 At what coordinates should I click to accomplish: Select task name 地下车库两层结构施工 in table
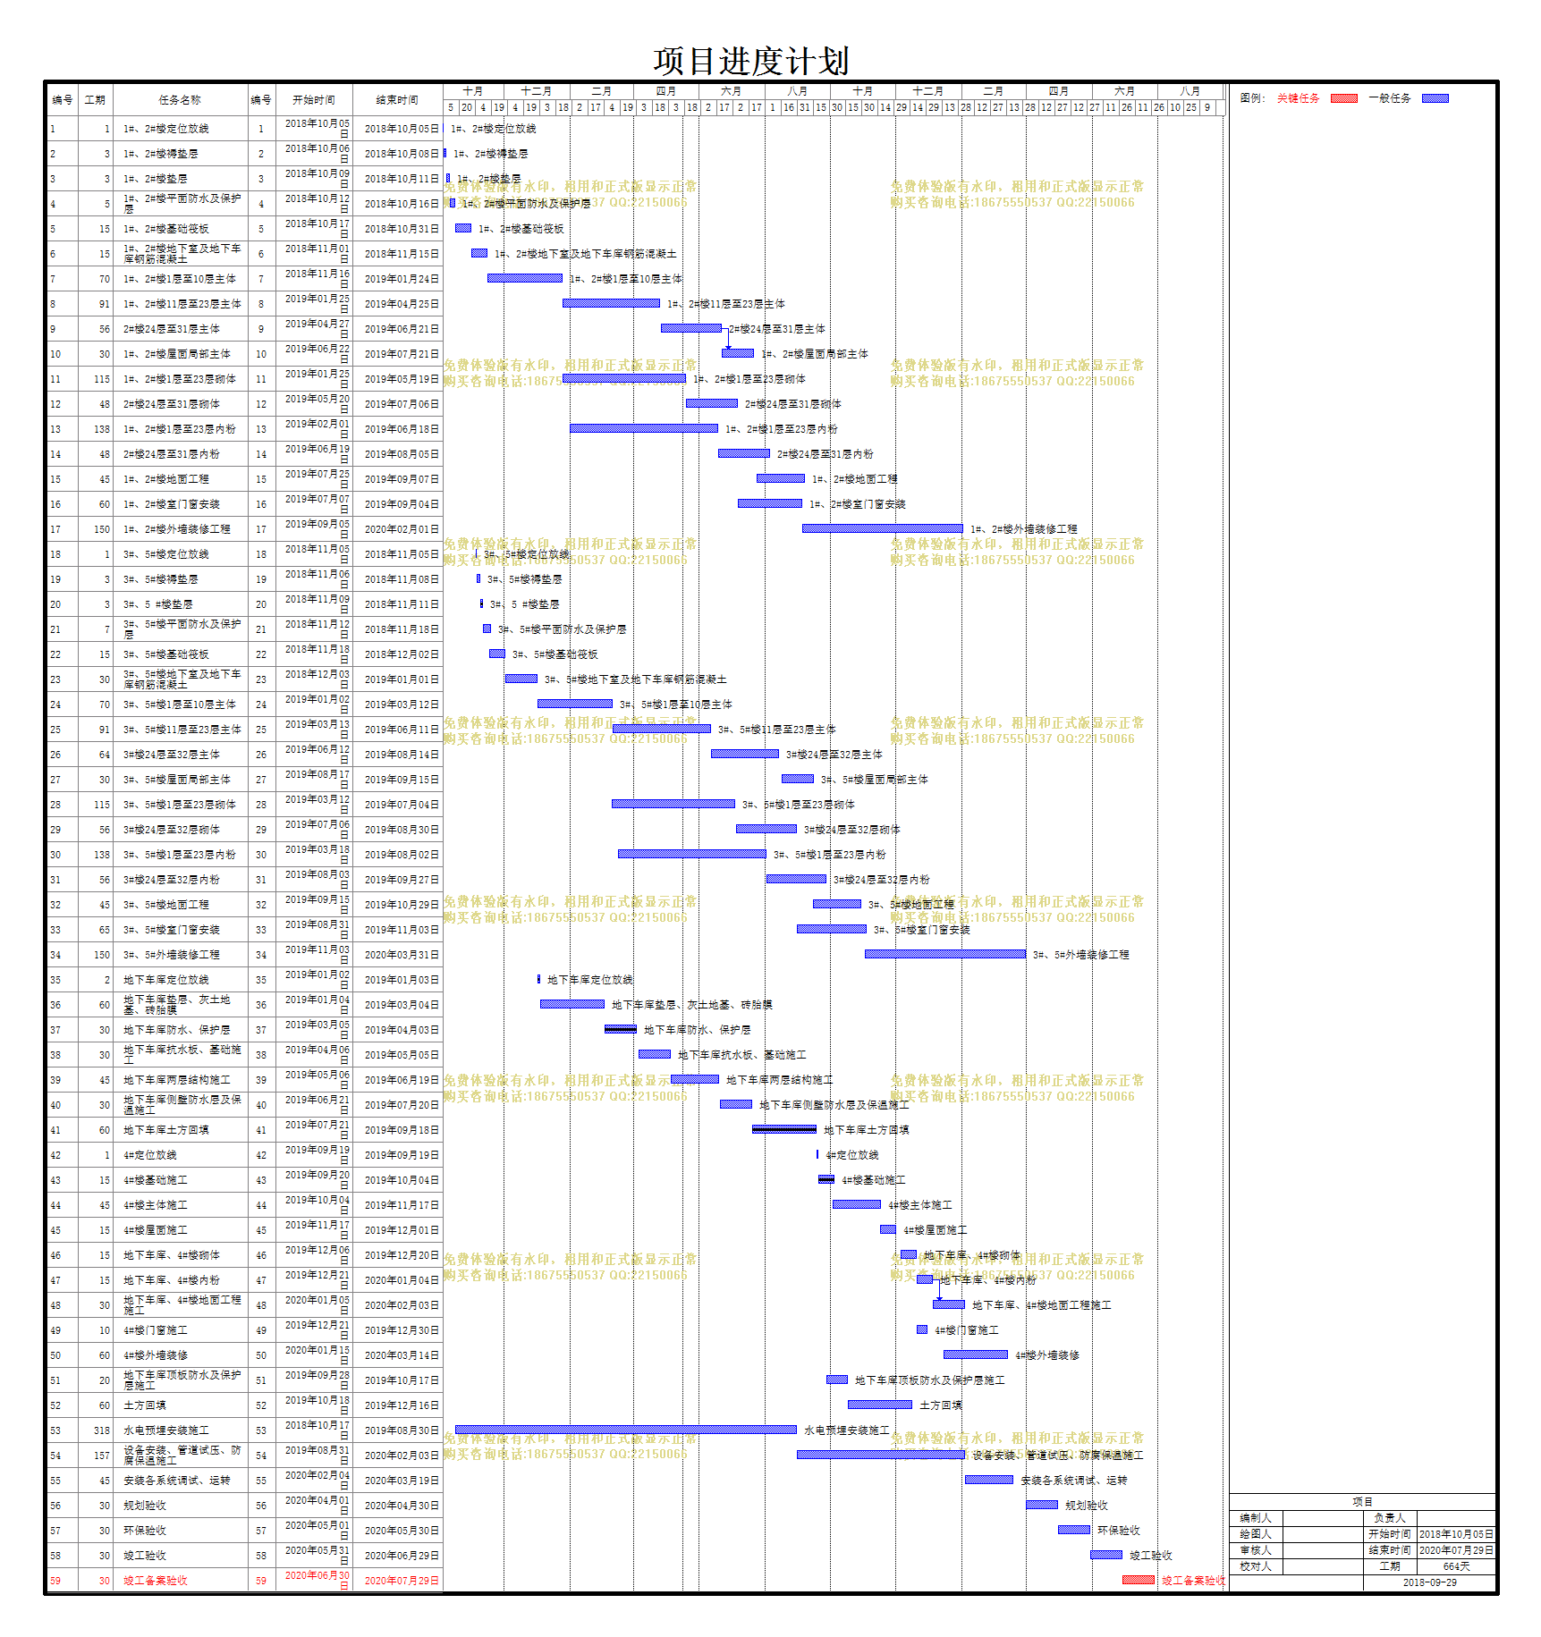[x=177, y=1080]
